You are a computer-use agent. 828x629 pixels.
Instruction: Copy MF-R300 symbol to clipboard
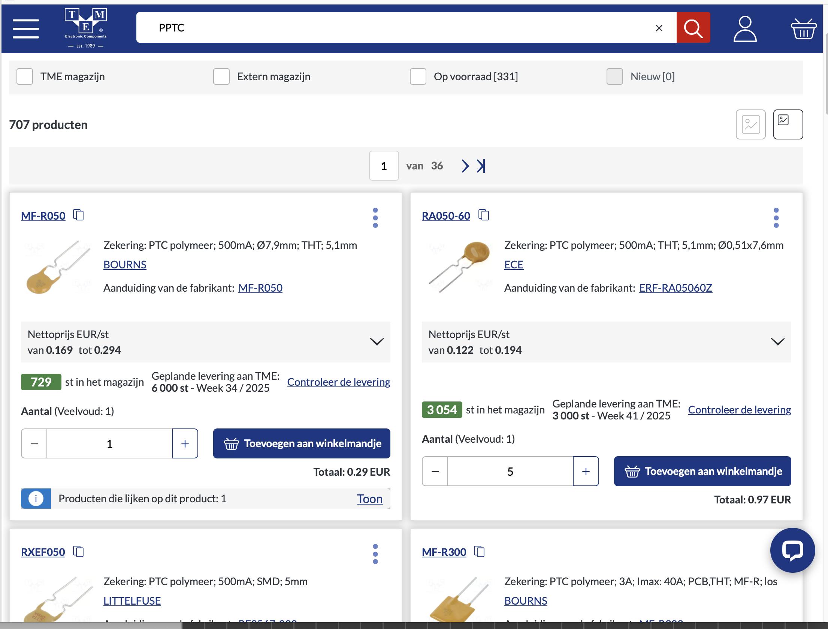(479, 551)
